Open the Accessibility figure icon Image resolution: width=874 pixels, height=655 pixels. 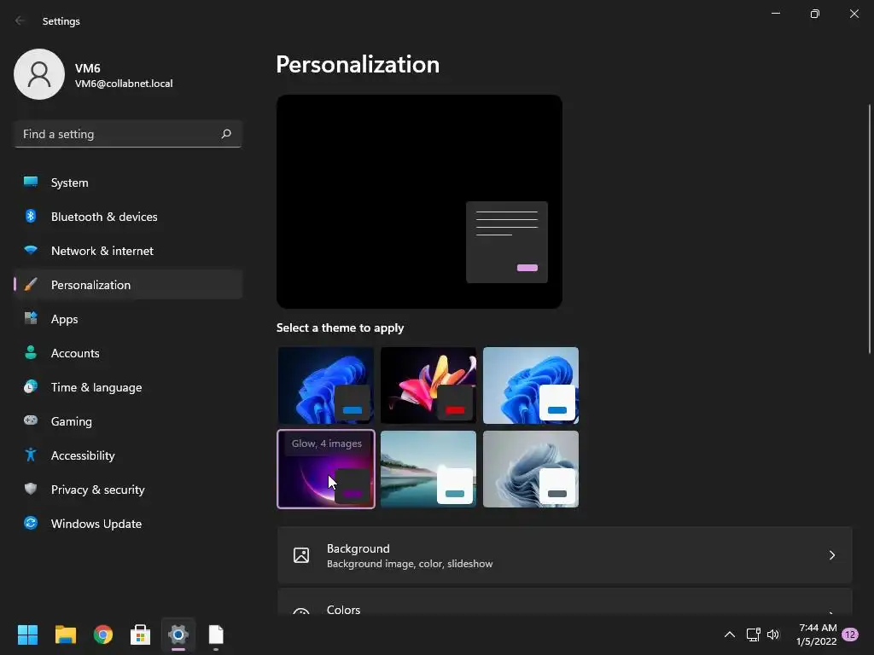click(31, 455)
